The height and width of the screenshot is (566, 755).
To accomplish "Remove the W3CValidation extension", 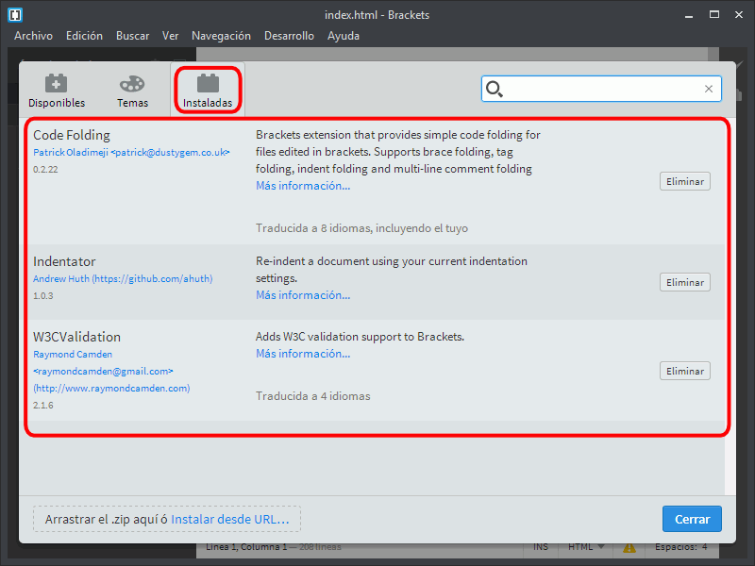I will point(685,371).
